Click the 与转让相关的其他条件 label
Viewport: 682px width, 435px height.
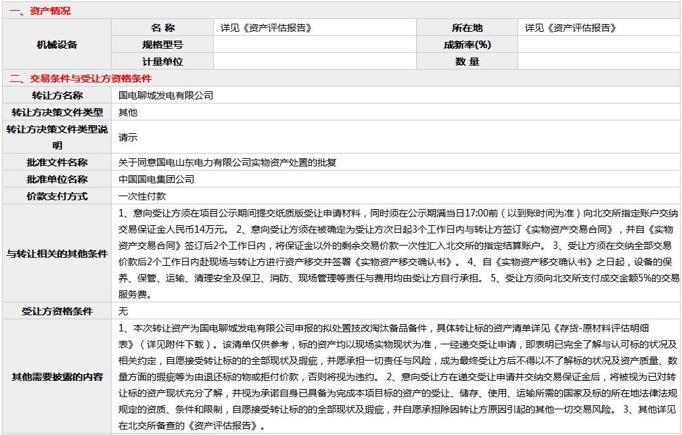(x=57, y=254)
